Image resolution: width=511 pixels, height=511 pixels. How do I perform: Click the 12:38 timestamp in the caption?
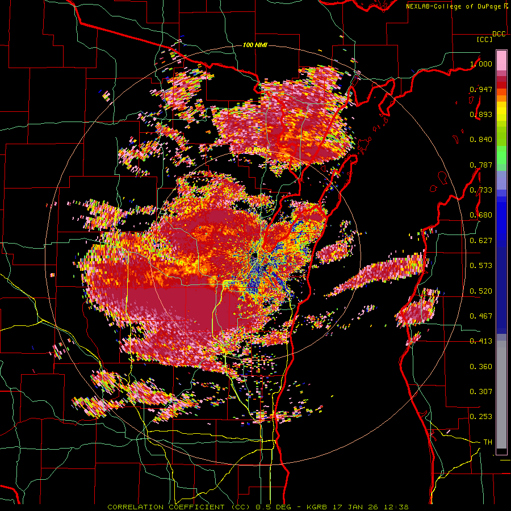[396, 507]
